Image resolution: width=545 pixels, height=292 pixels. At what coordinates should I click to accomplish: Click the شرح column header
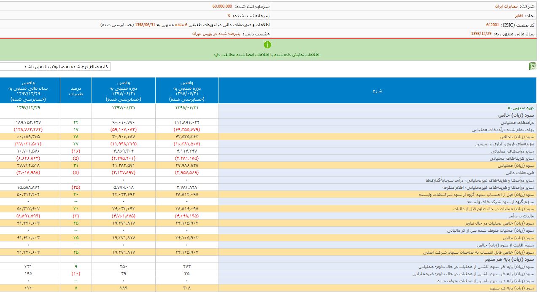[x=377, y=91]
